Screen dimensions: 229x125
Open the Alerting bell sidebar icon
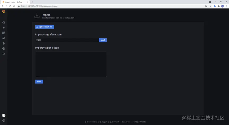pyautogui.click(x=4, y=43)
